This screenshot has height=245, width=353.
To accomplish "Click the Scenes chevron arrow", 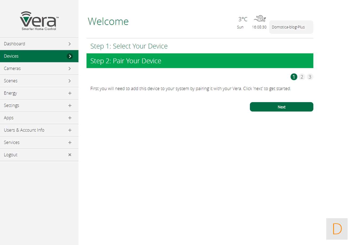I will click(x=70, y=81).
